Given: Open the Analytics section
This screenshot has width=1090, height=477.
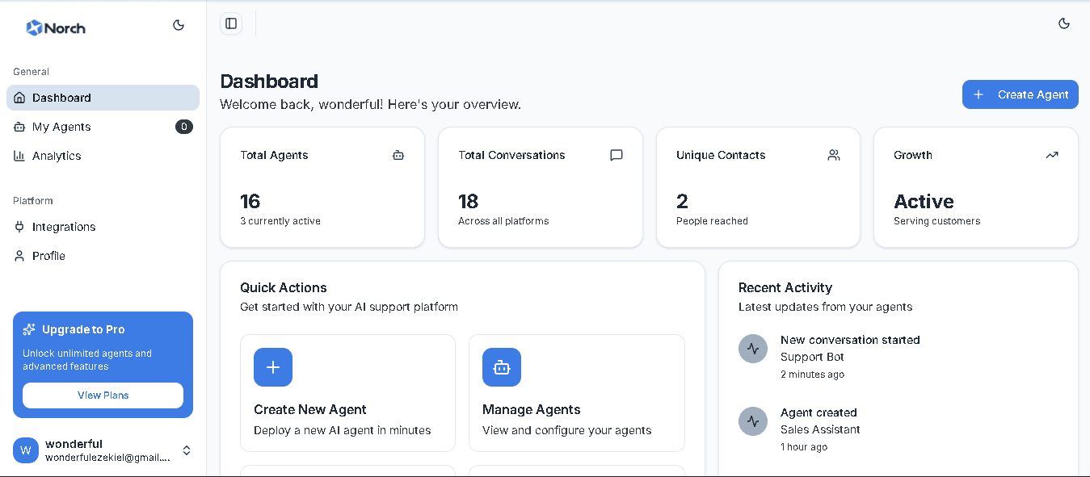Looking at the screenshot, I should click(57, 156).
